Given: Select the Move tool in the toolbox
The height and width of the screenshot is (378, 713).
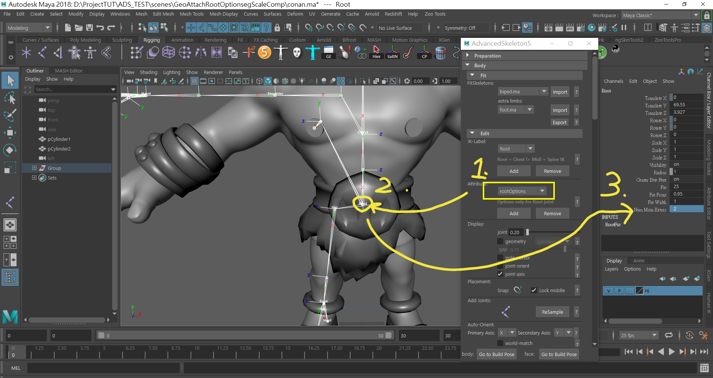Looking at the screenshot, I should 10,133.
